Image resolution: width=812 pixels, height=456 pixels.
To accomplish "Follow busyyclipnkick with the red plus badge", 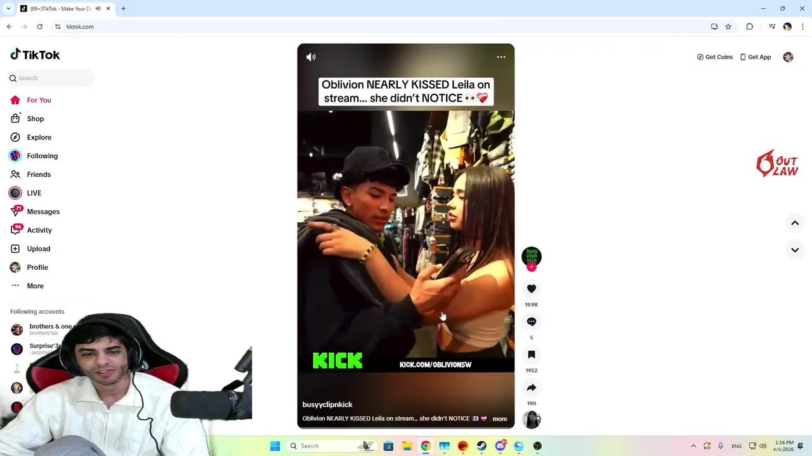I will (532, 267).
